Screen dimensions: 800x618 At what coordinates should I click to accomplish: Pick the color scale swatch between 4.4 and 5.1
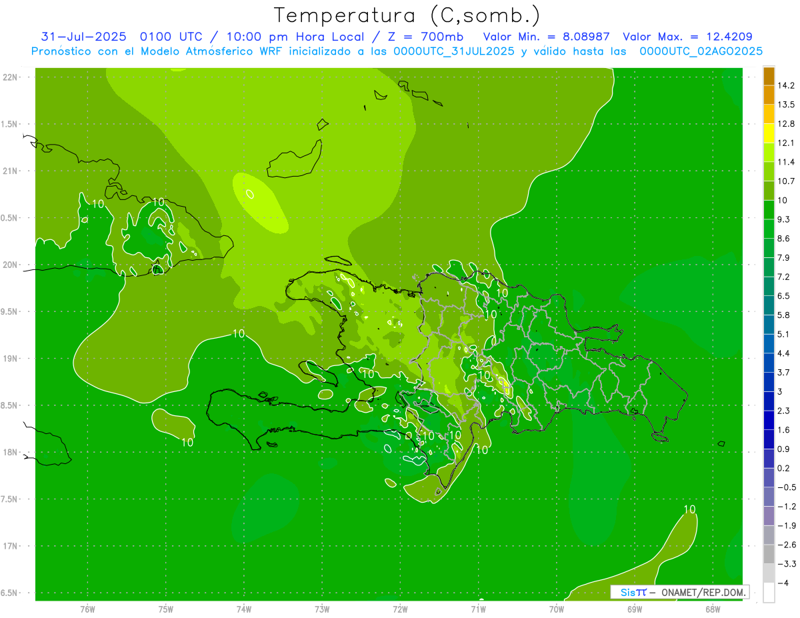pyautogui.click(x=769, y=343)
